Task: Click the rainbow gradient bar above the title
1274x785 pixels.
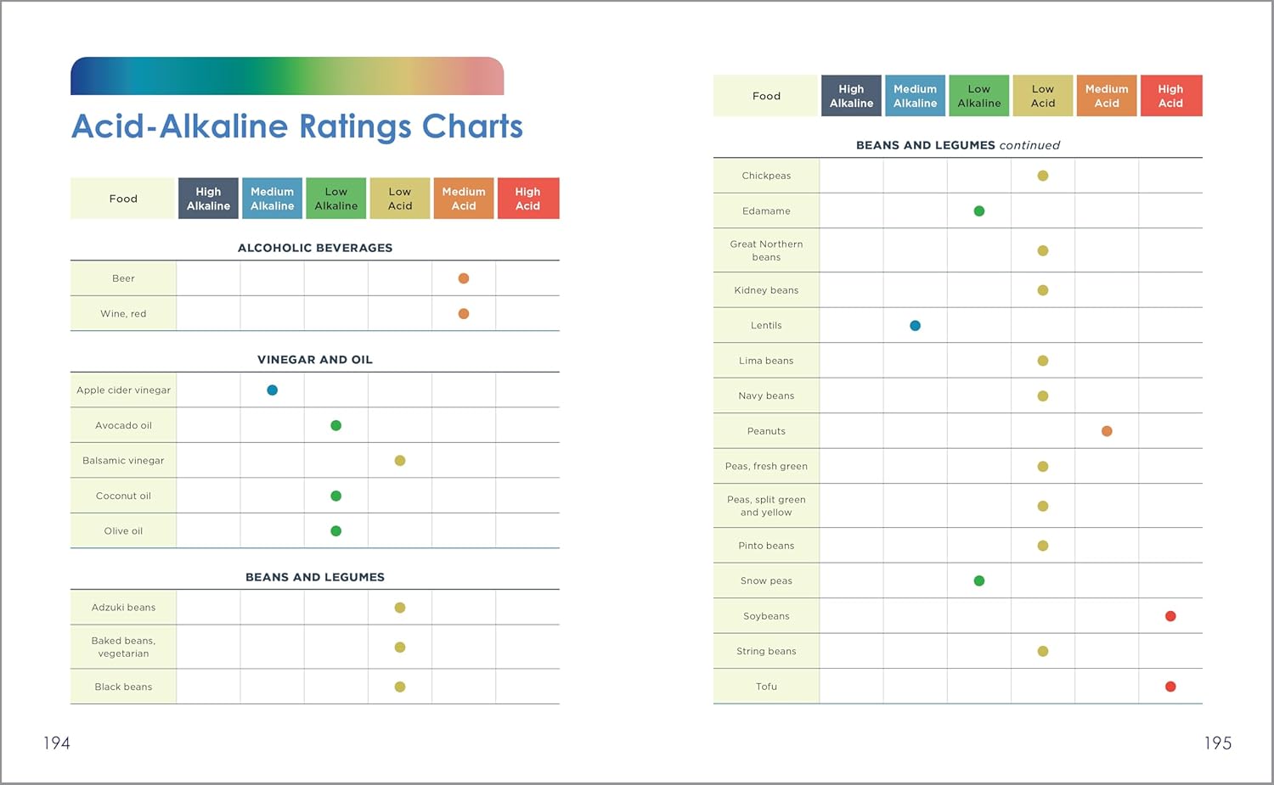Action: [x=287, y=76]
